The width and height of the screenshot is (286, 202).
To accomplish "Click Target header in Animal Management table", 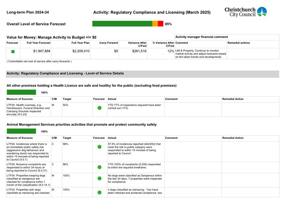I will 67,138.
